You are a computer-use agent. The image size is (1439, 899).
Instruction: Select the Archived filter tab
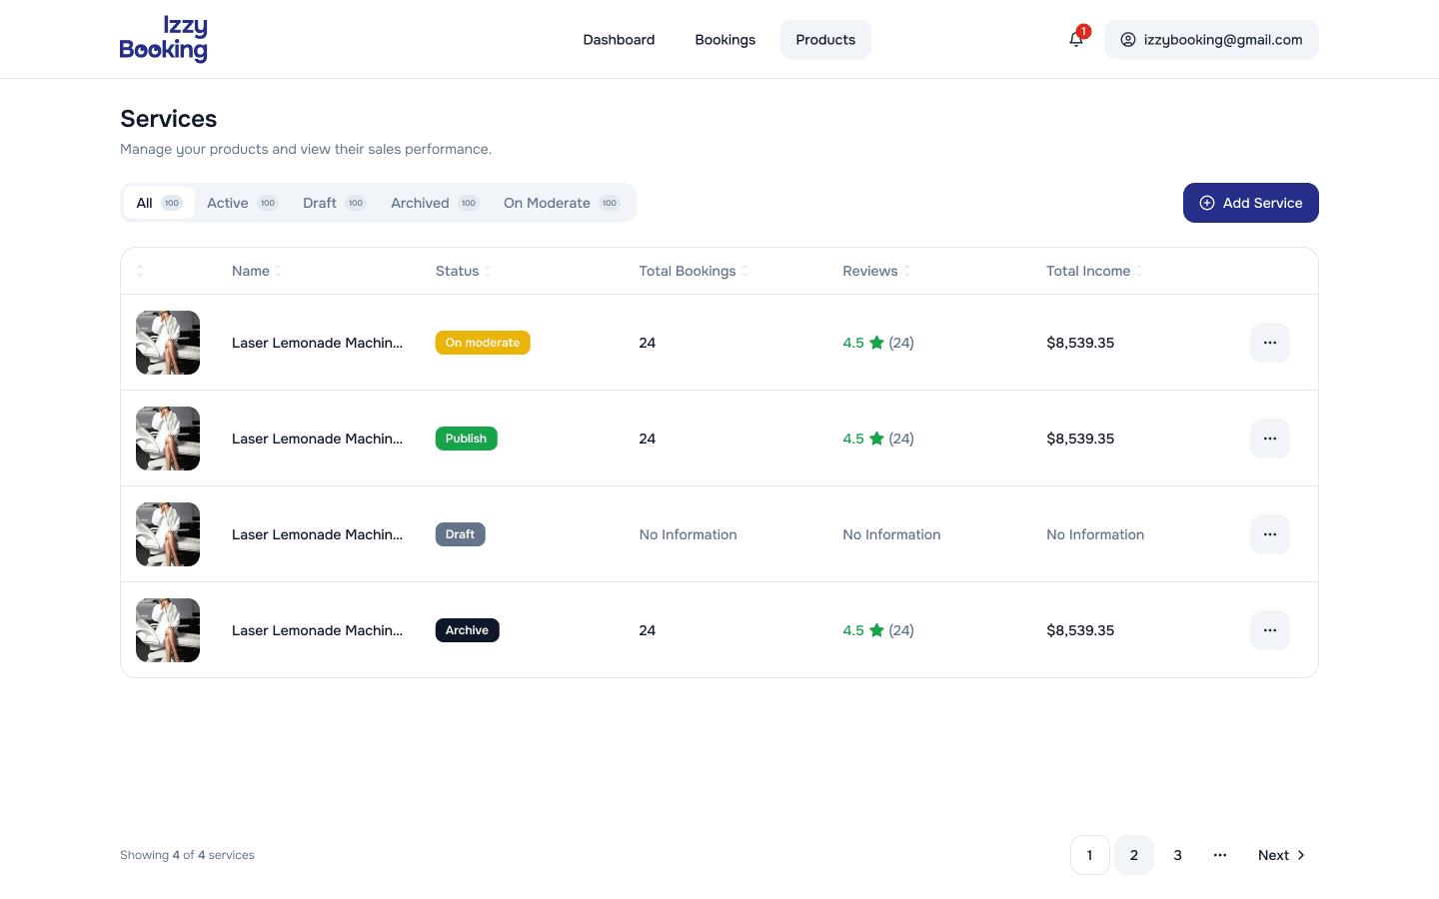pyautogui.click(x=435, y=203)
